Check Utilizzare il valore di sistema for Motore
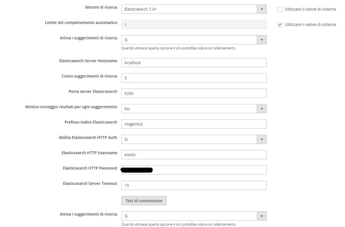Image resolution: width=345 pixels, height=227 pixels. pyautogui.click(x=280, y=9)
